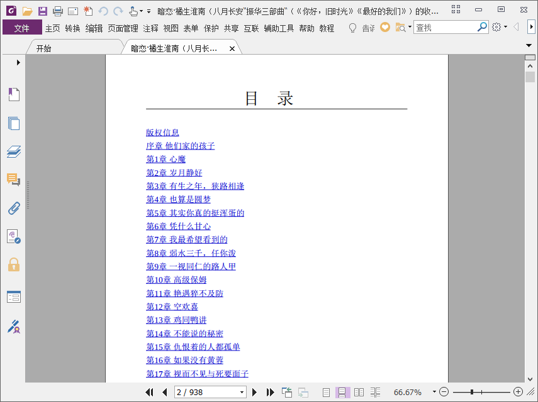
Task: Click the Open folder icon in quick toolbar
Action: 27,11
